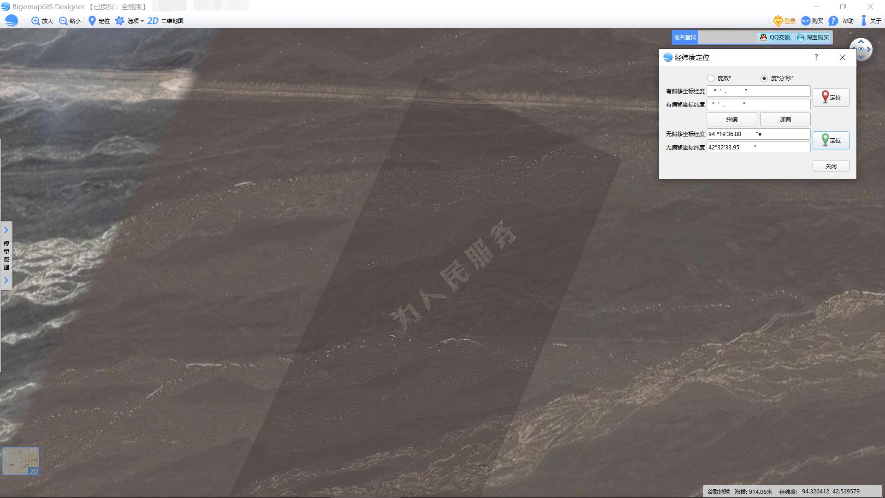885x498 pixels.
Task: Click the 2D minimap thumbnail
Action: tap(21, 461)
